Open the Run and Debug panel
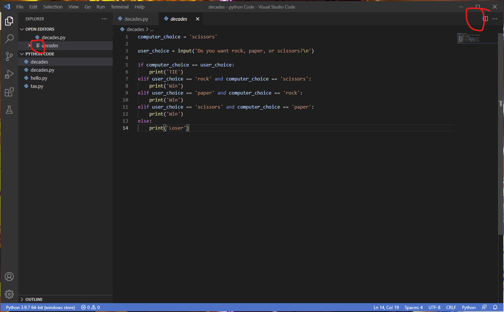The height and width of the screenshot is (312, 504). [9, 74]
